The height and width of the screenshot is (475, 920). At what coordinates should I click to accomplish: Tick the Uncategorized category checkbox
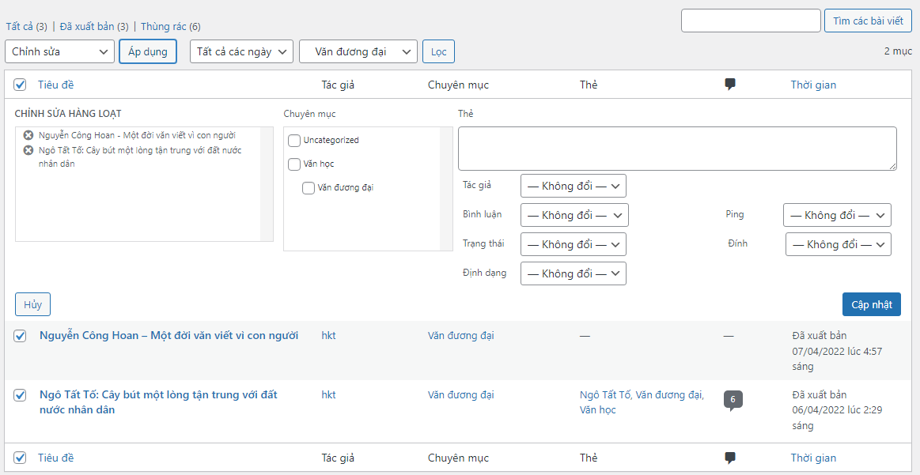point(294,141)
